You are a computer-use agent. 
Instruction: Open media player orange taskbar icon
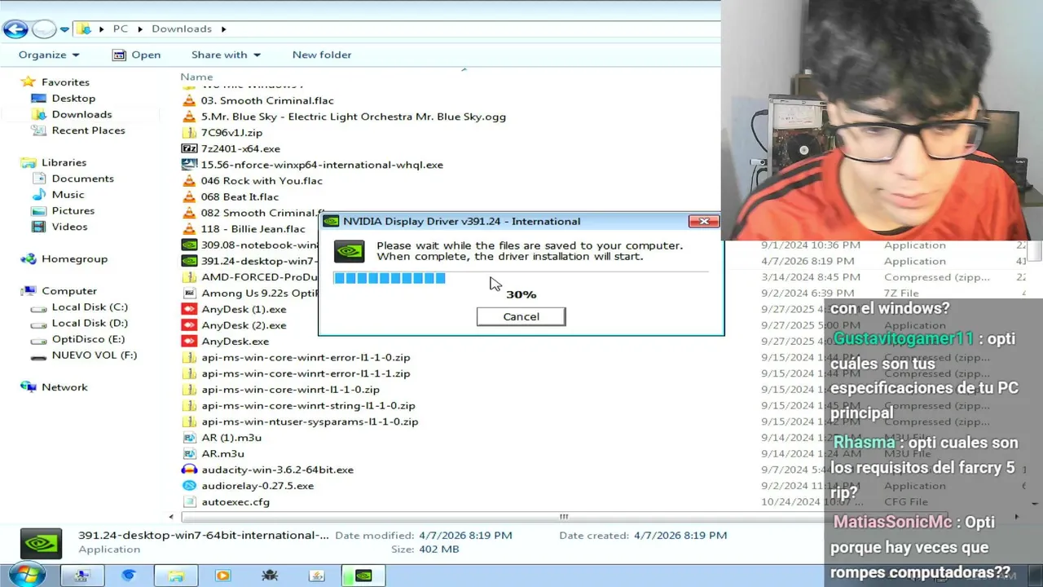(x=222, y=576)
